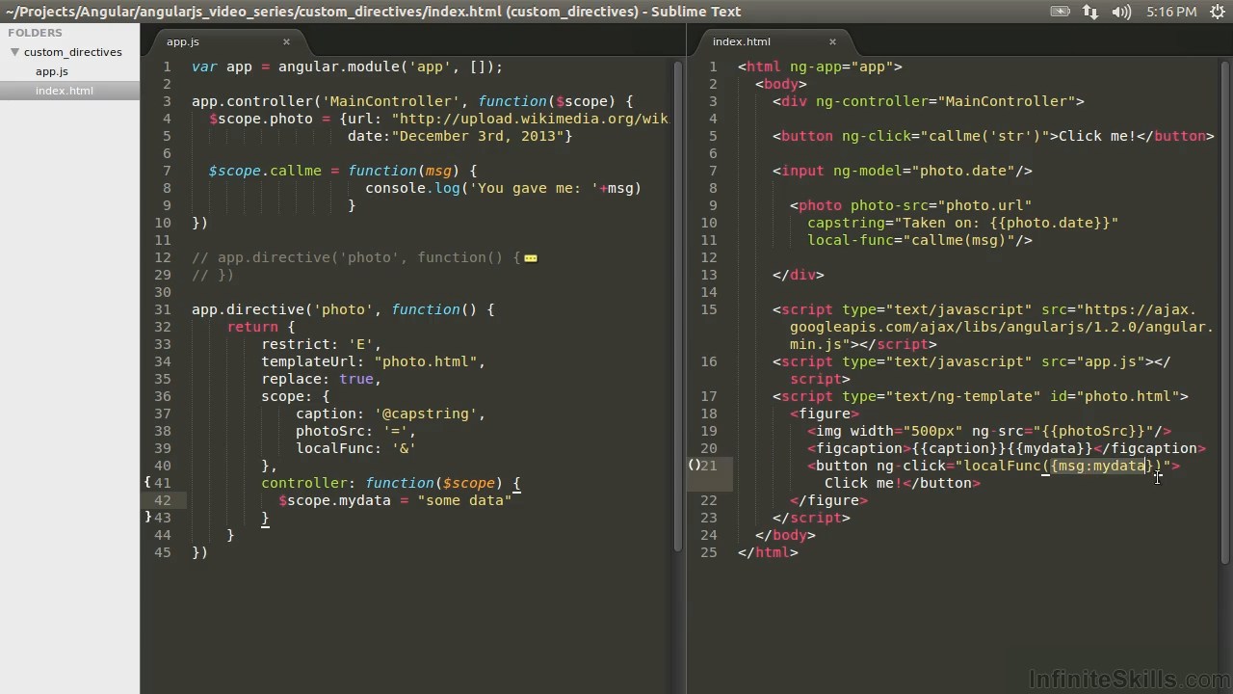The image size is (1233, 694).
Task: Click templateUrl "photo.html" in app.js
Action: click(425, 361)
